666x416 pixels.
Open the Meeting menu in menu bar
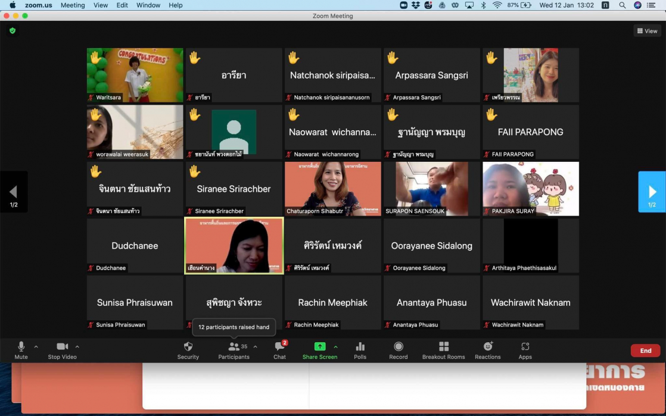click(x=73, y=5)
